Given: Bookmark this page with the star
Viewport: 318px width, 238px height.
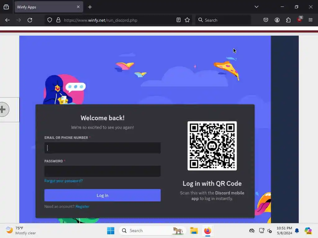Looking at the screenshot, I should coord(187,20).
